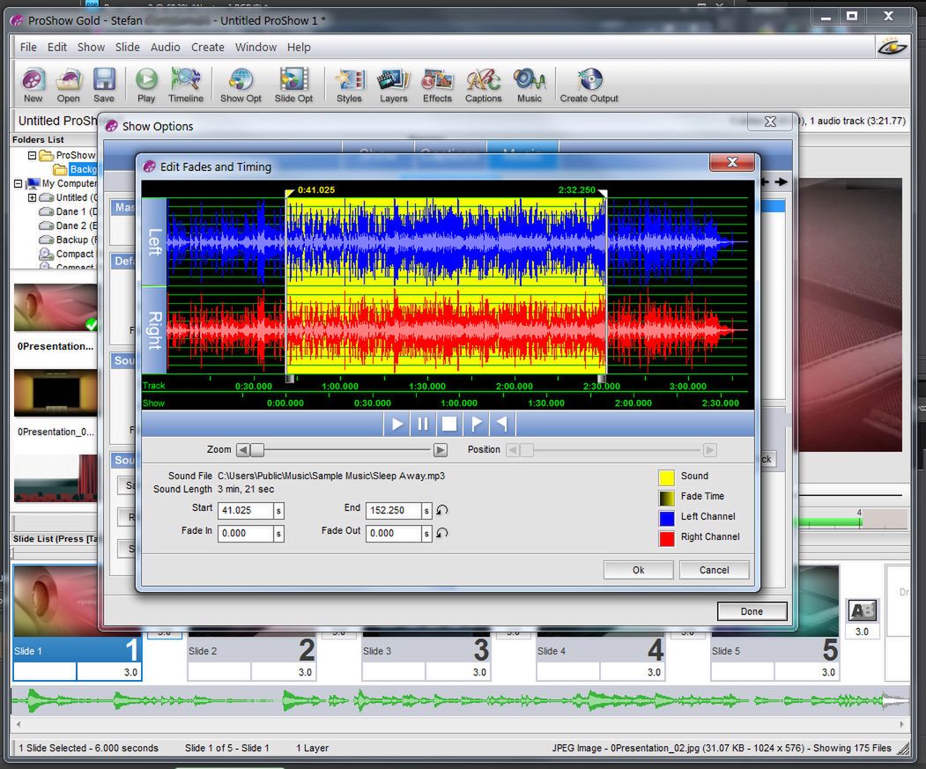Click the Fade Out input field

pos(393,533)
